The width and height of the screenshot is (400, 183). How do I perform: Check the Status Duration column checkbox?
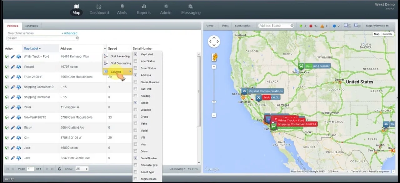click(135, 82)
